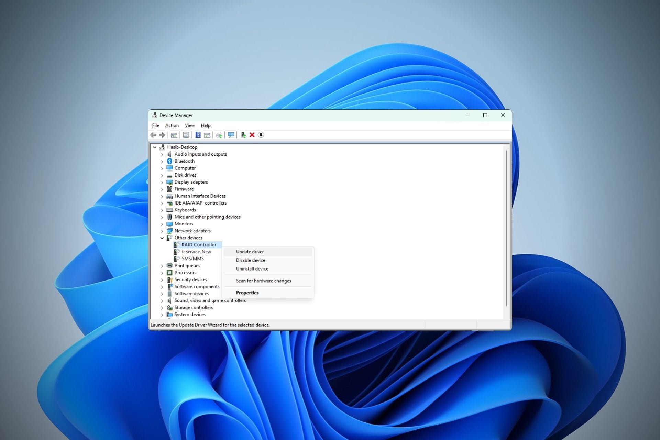Select Uninstall device in the context menu
This screenshot has height=440, width=660.
click(252, 268)
